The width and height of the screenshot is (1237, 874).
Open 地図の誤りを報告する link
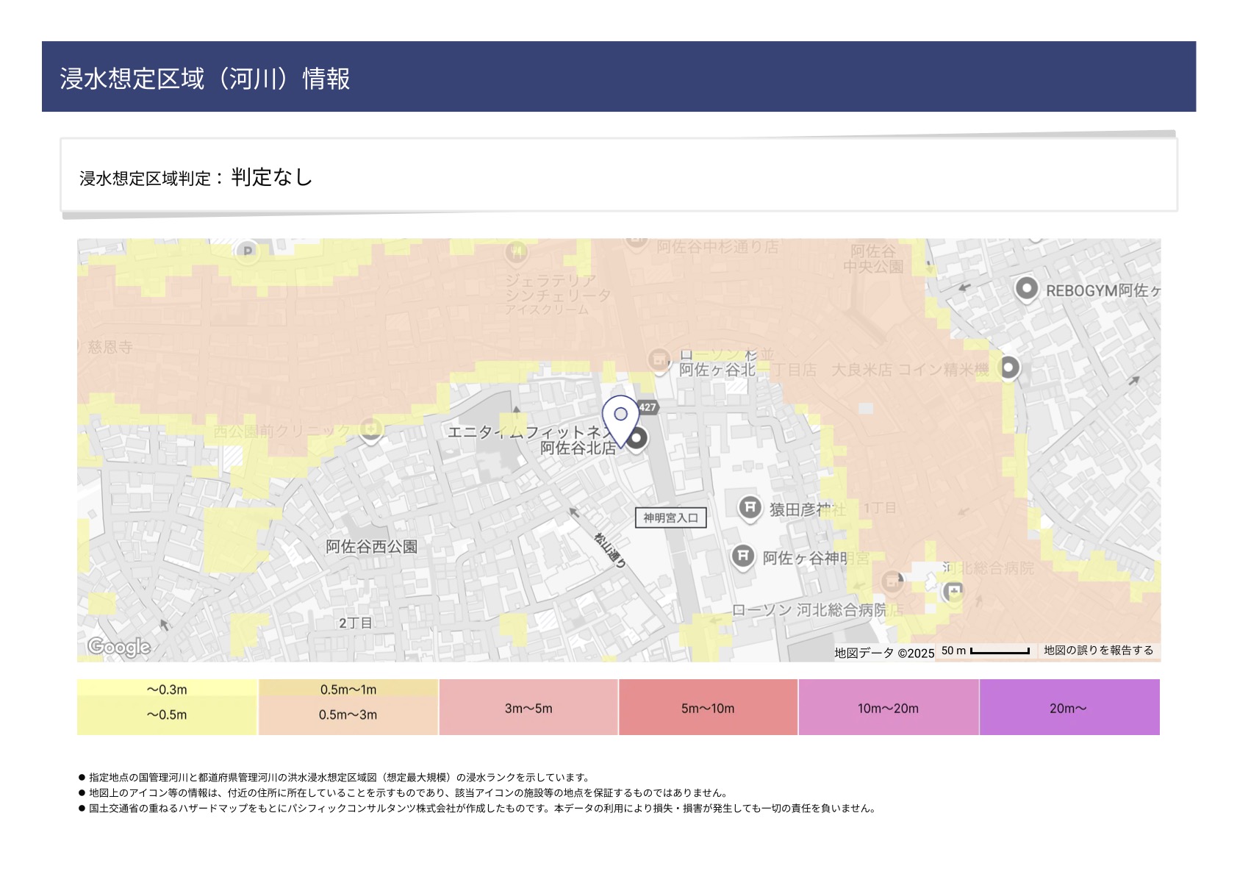click(x=1098, y=651)
